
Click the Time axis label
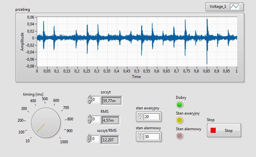pyautogui.click(x=136, y=76)
